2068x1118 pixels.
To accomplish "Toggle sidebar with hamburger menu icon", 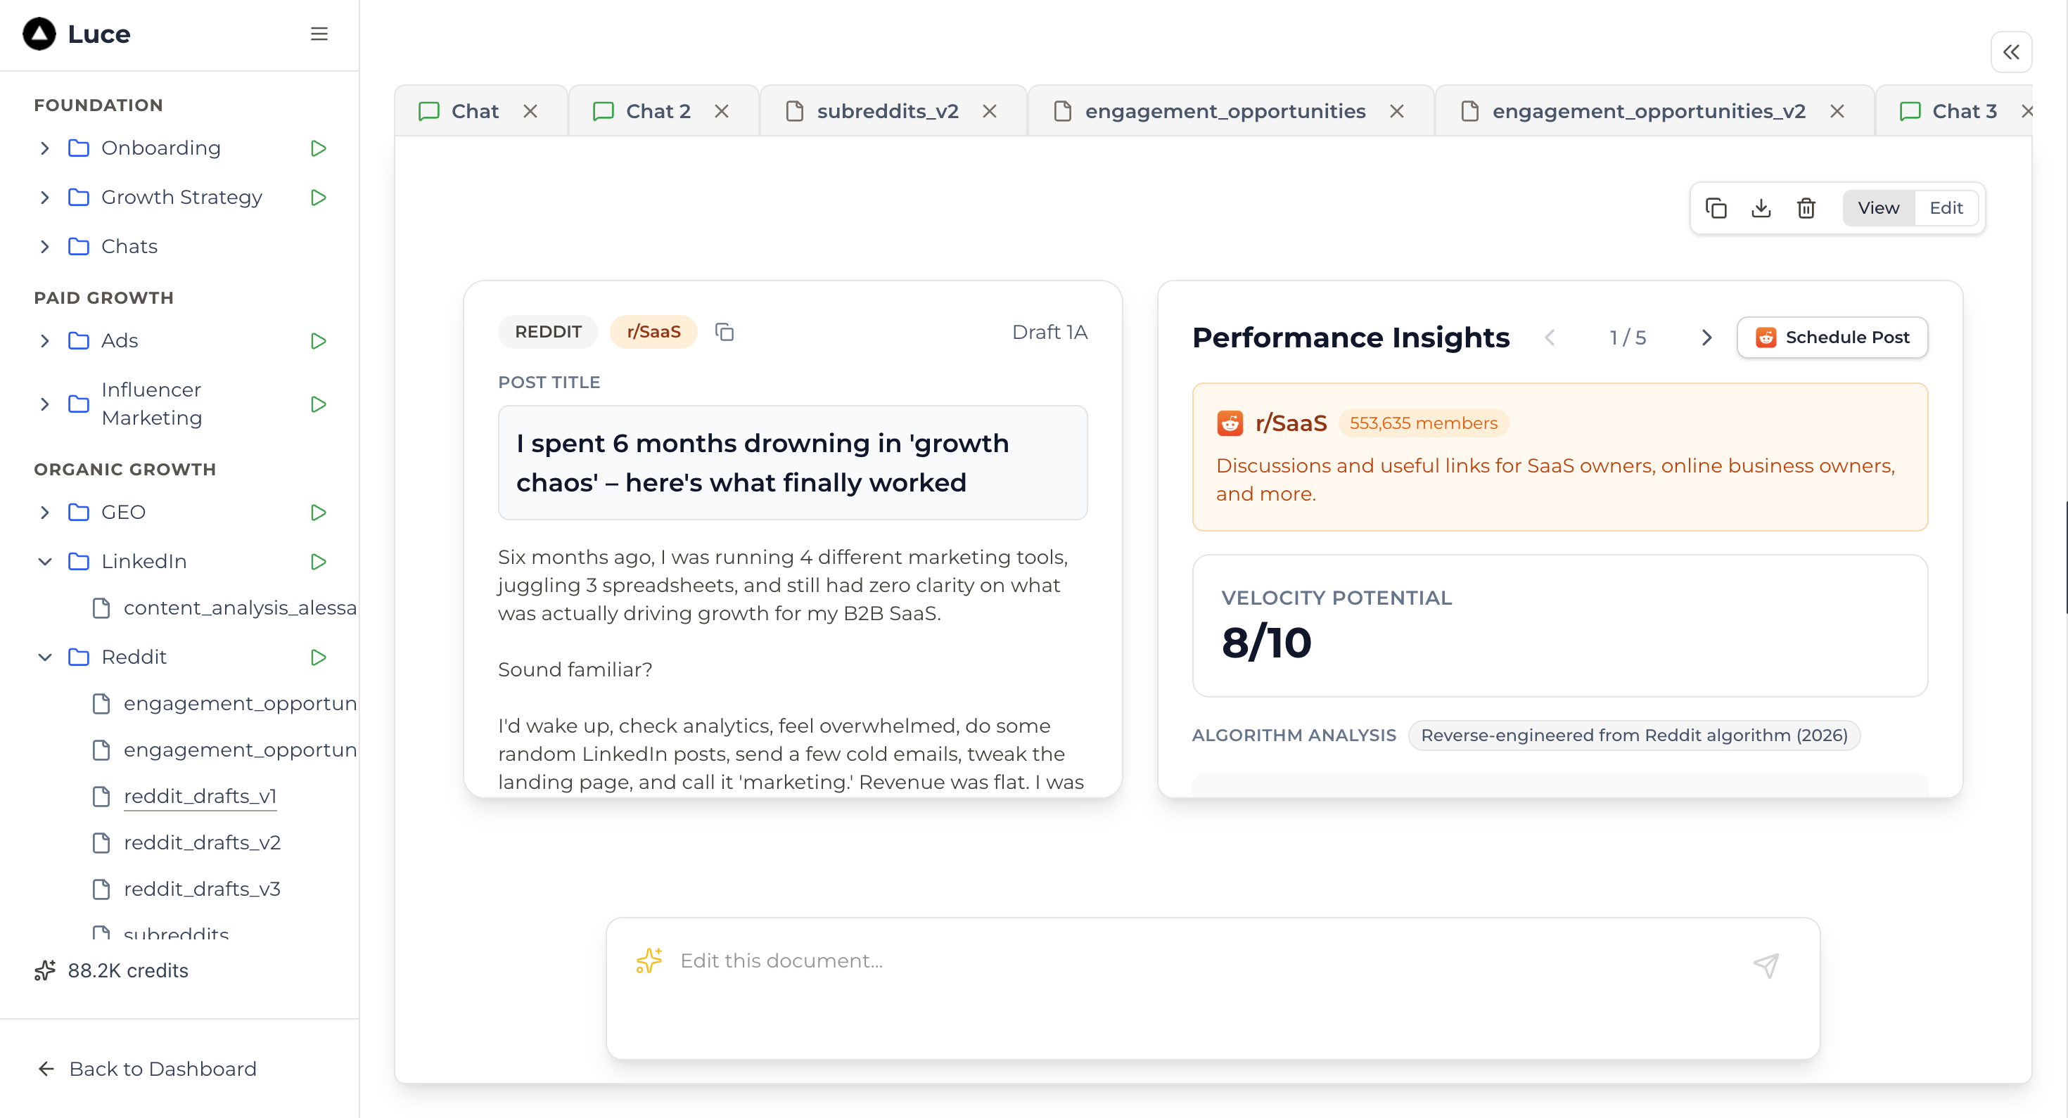I will [319, 34].
